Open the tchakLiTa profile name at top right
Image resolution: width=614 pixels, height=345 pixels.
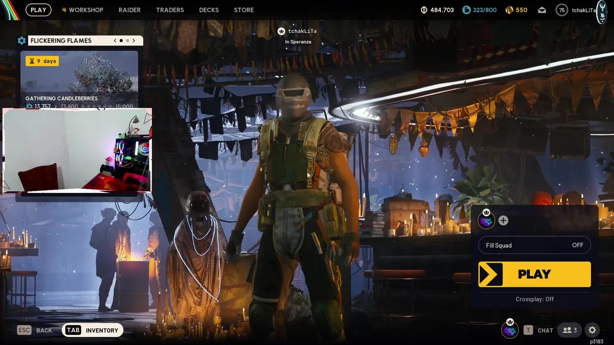point(583,10)
